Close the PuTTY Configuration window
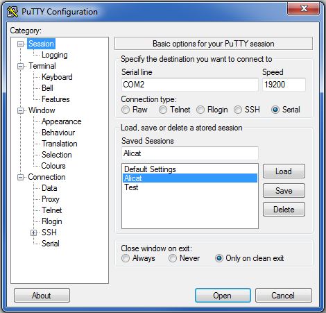This screenshot has width=326, height=313. 304,8
